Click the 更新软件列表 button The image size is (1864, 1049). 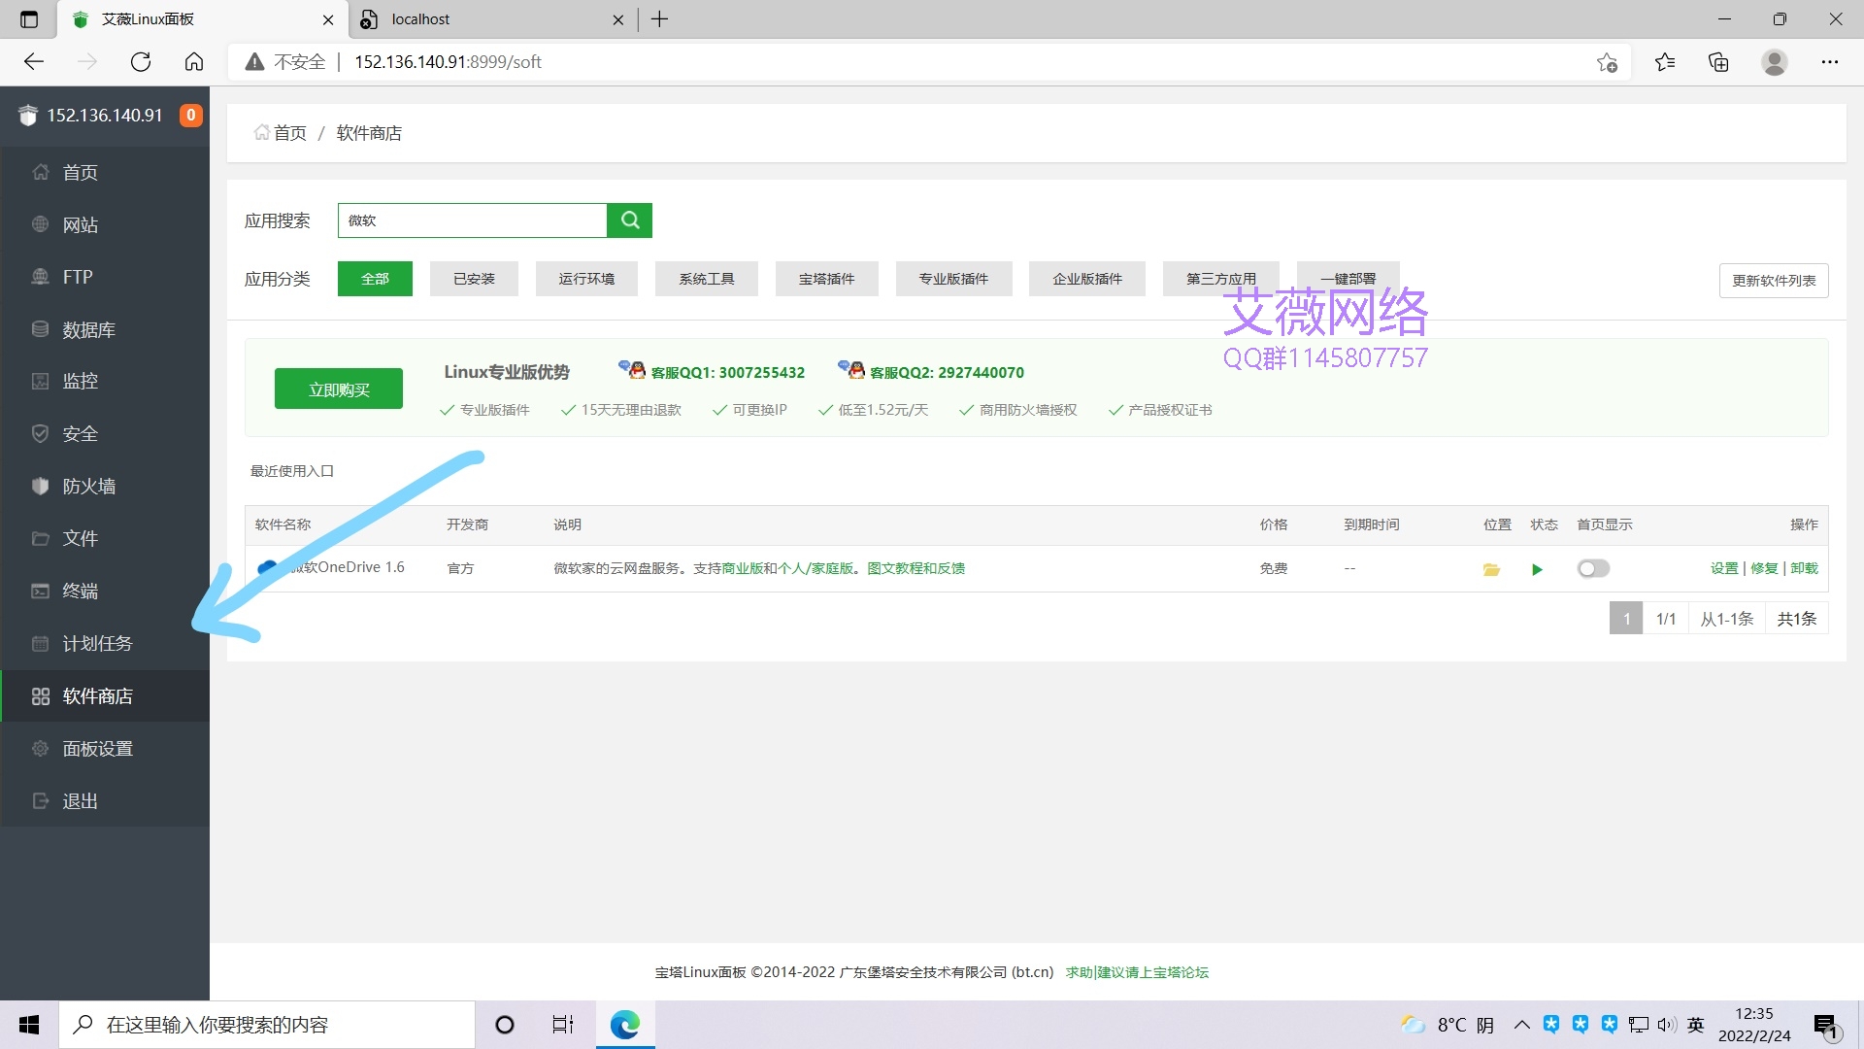click(x=1774, y=281)
